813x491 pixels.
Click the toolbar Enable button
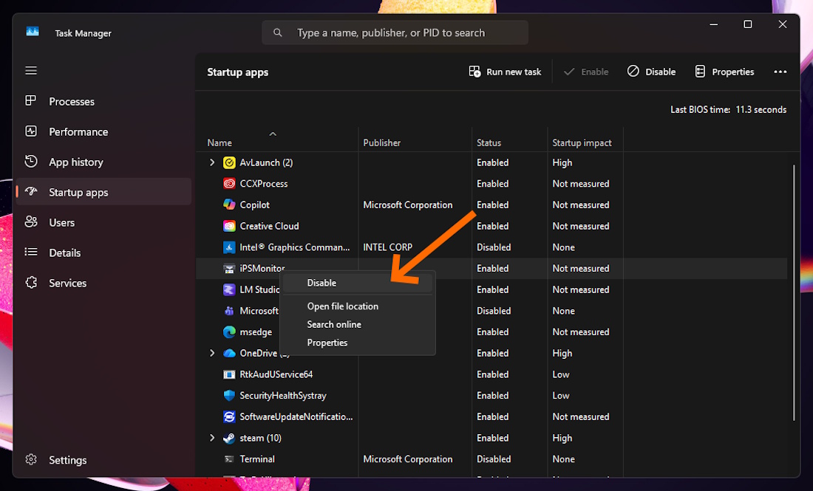coord(586,72)
